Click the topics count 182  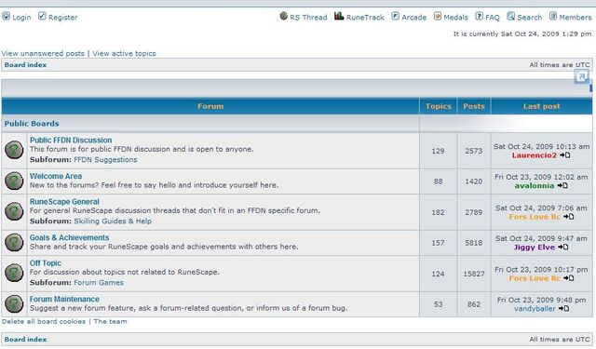(438, 212)
